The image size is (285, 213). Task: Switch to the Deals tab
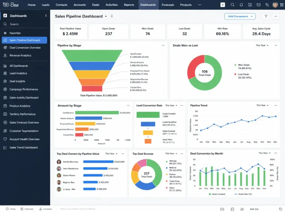click(x=96, y=5)
